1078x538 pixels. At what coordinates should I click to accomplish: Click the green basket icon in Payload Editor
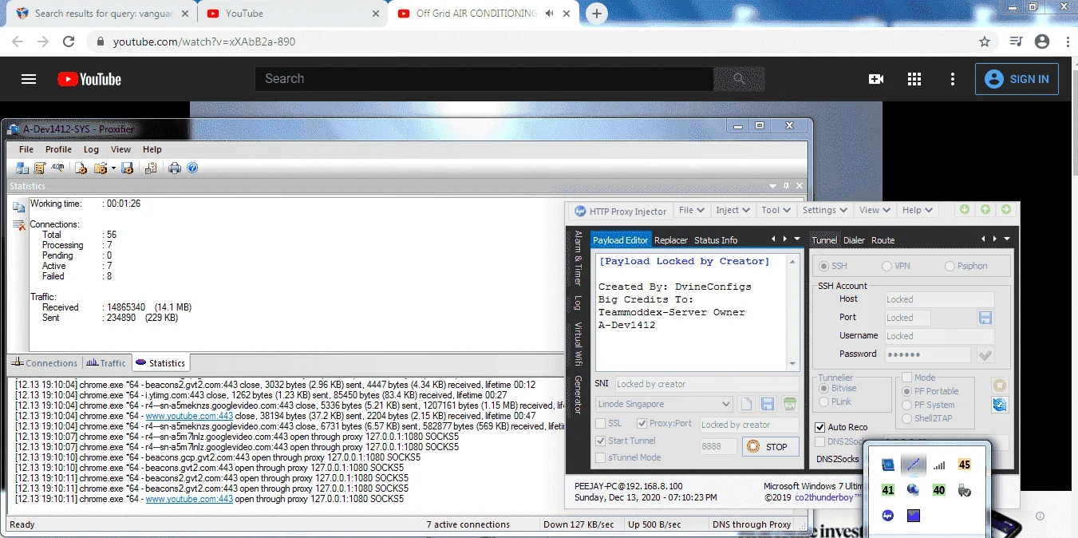pos(790,404)
